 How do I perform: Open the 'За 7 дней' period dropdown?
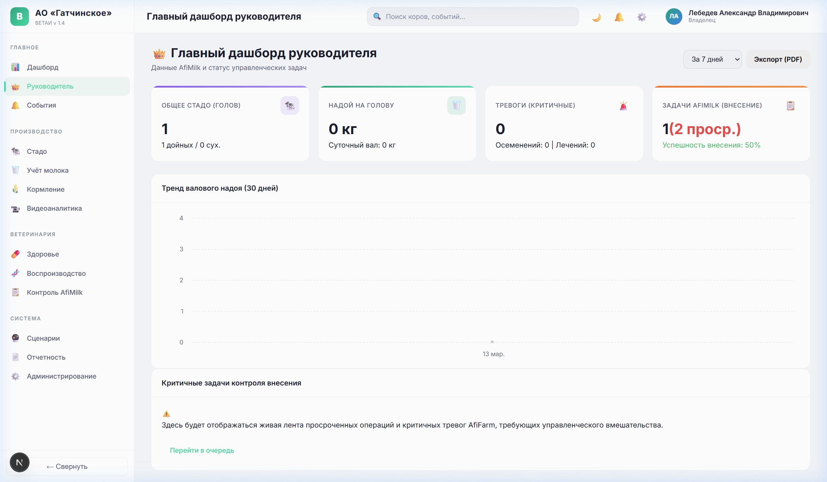tap(712, 59)
